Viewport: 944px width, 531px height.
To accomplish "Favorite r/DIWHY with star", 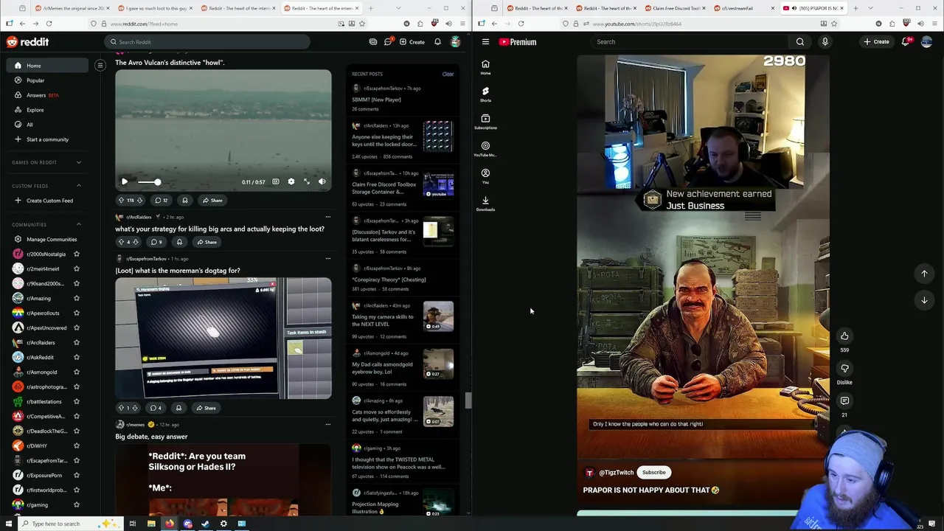I will [x=76, y=445].
